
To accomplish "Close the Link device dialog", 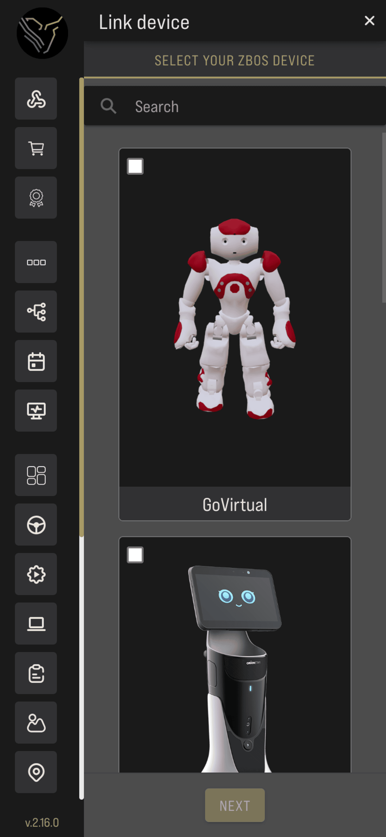I will click(x=370, y=21).
